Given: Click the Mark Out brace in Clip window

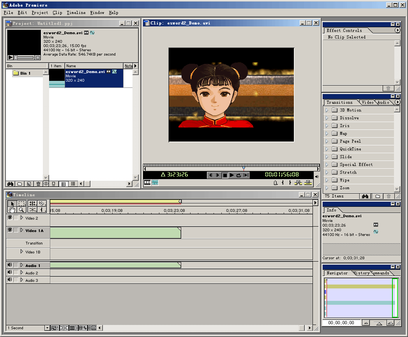Looking at the screenshot, I should point(290,183).
